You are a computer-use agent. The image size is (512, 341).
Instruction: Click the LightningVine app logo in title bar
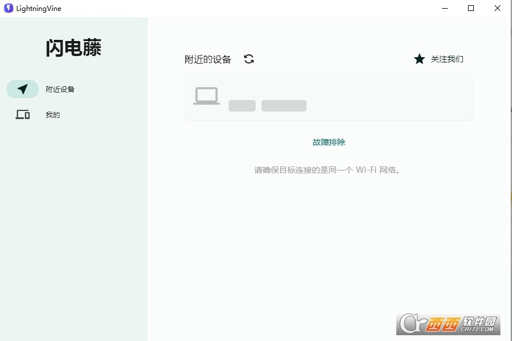click(9, 8)
